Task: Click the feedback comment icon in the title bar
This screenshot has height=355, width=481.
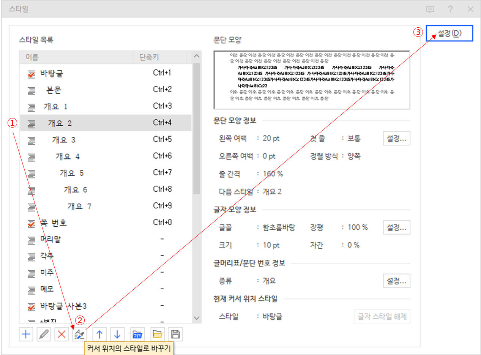Action: coord(430,9)
